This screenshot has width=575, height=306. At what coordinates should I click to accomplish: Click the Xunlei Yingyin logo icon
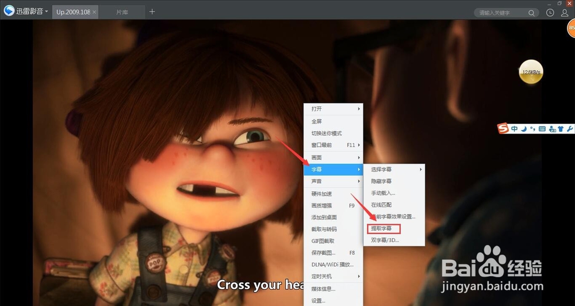point(9,11)
